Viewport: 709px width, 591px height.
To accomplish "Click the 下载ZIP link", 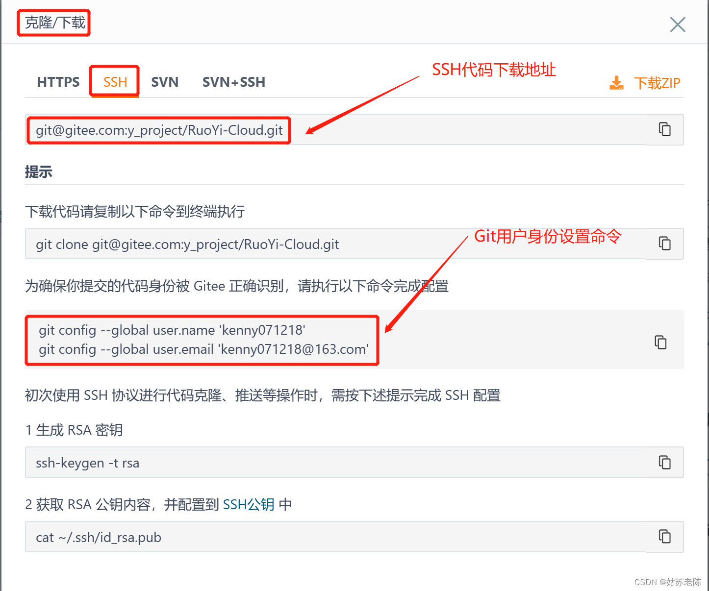I will pyautogui.click(x=657, y=83).
